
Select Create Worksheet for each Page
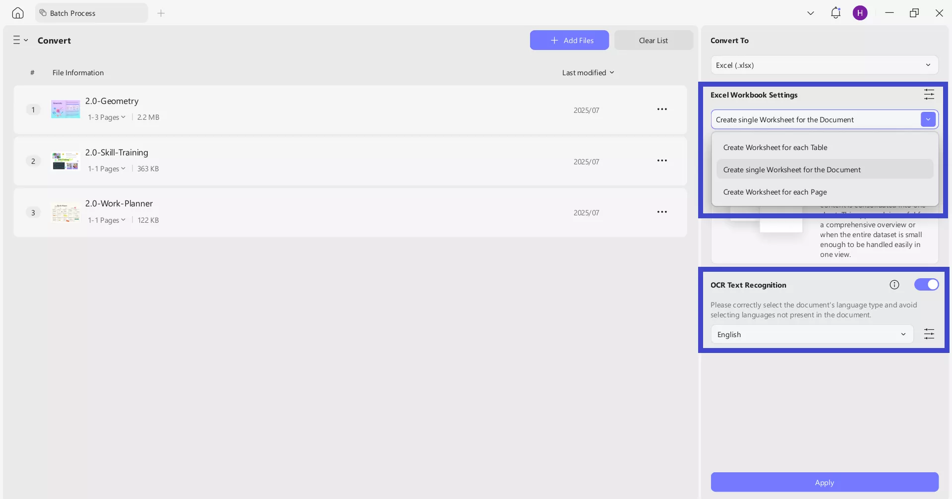(x=774, y=192)
